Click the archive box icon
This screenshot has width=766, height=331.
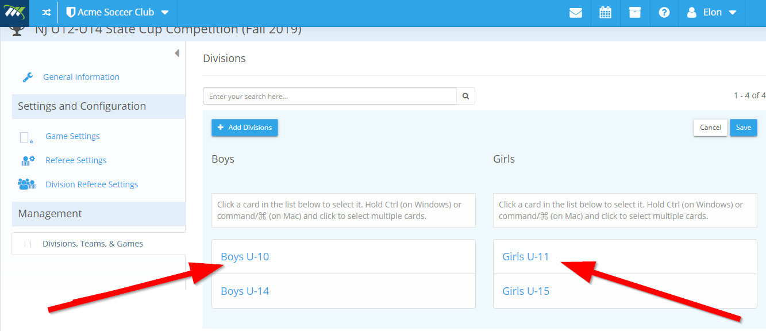[634, 13]
